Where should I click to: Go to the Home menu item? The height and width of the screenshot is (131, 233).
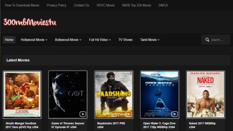pyautogui.click(x=9, y=40)
